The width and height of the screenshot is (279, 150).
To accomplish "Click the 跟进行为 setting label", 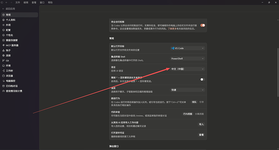I will [x=116, y=98].
